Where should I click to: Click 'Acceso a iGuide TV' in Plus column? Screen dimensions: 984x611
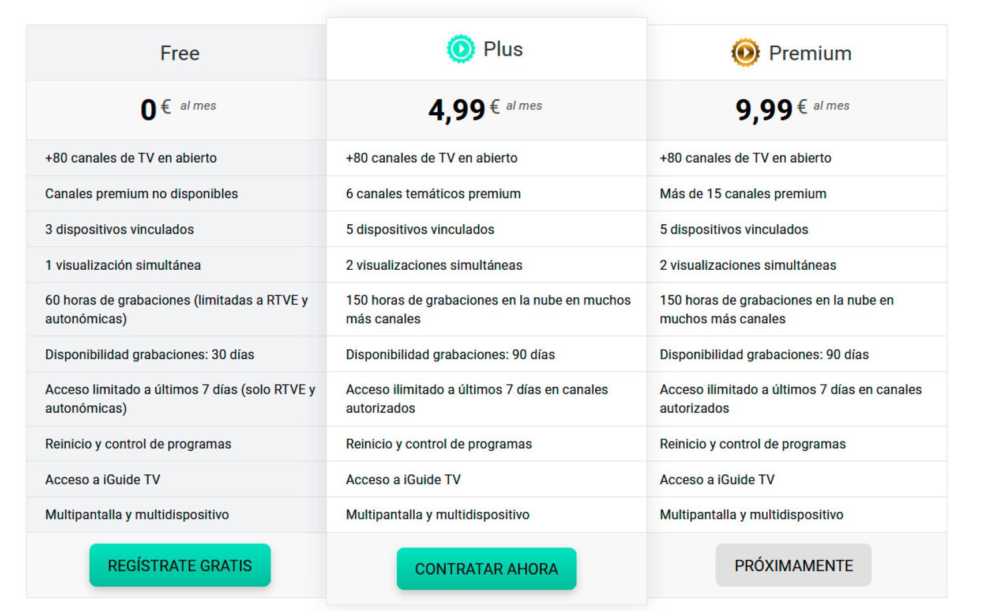403,480
